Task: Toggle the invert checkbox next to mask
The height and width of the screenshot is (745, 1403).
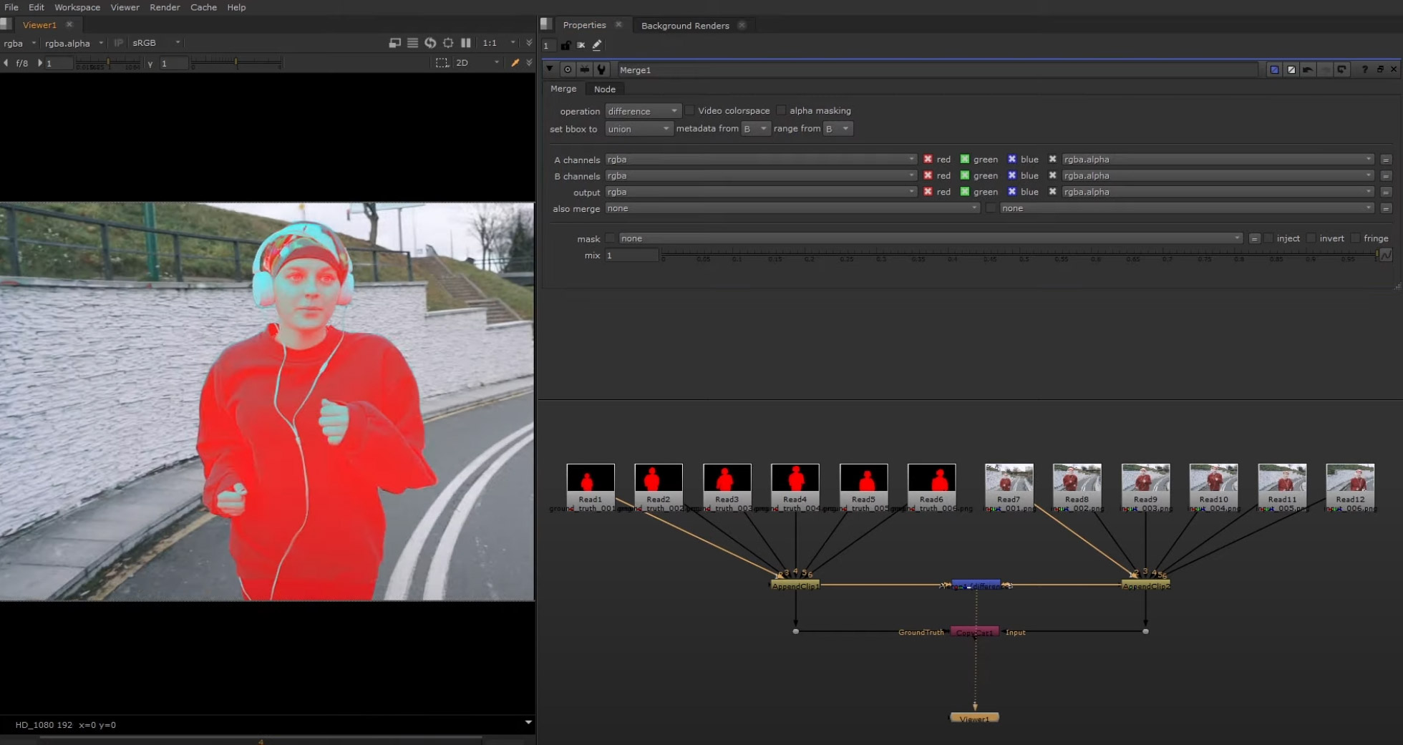Action: tap(1311, 238)
